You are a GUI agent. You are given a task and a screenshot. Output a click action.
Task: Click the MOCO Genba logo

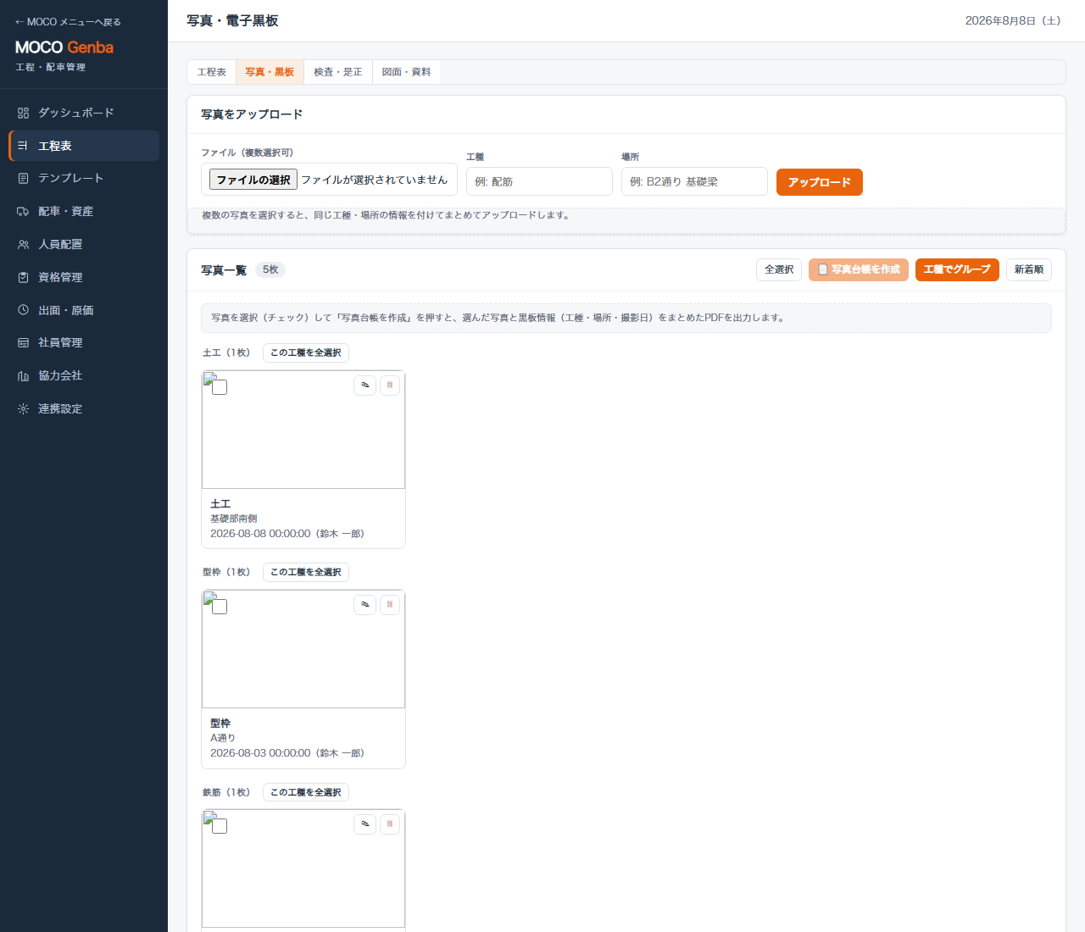[64, 47]
